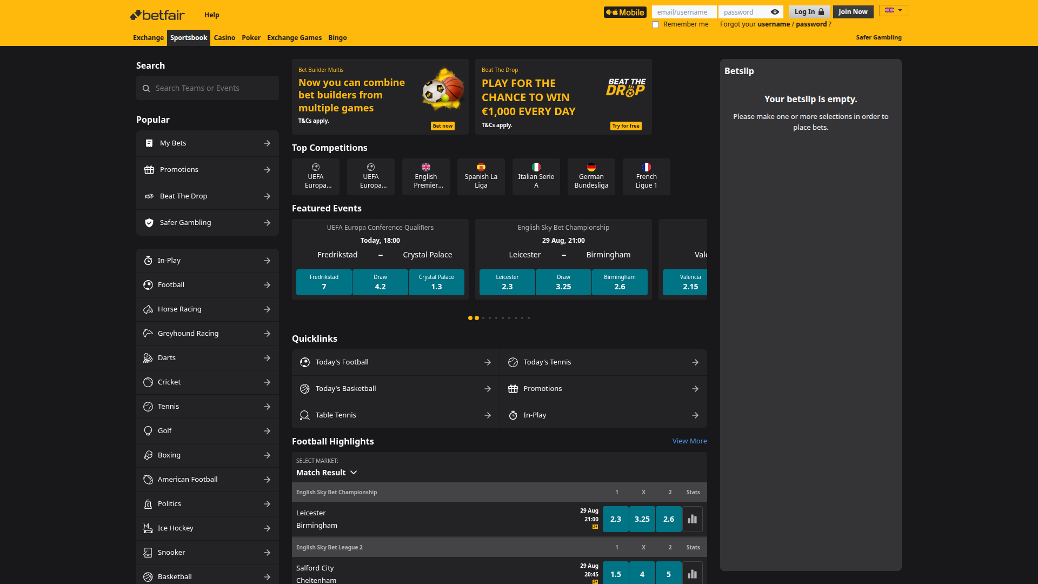Select the second carousel dot indicator
This screenshot has height=584, width=1038.
tap(476, 318)
